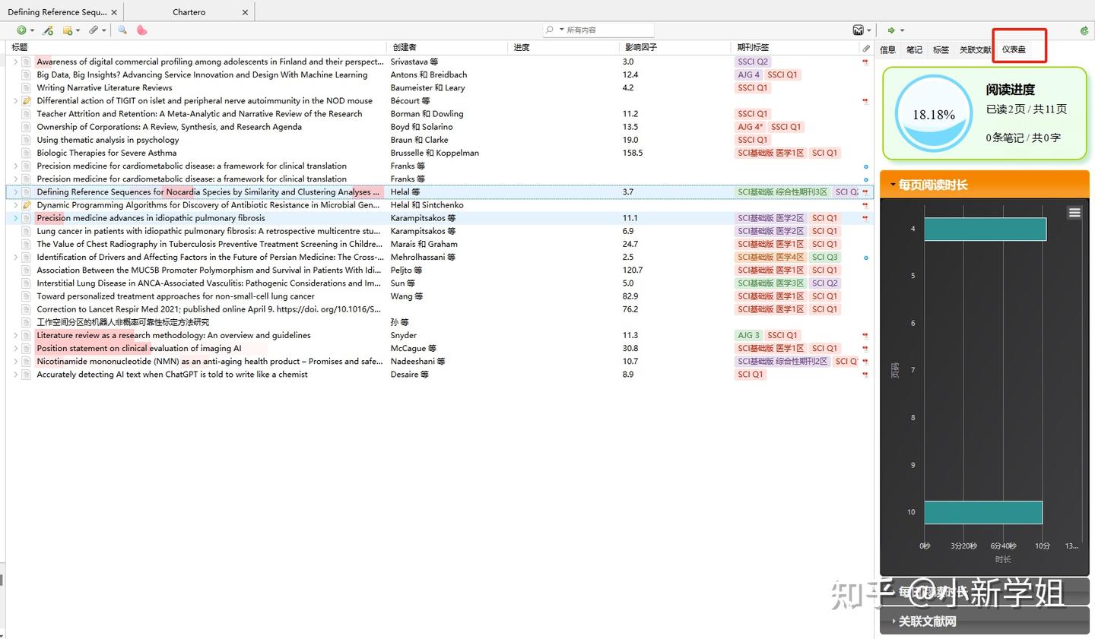1095x639 pixels.
Task: Open the 标签 tab in item pane
Action: 941,50
